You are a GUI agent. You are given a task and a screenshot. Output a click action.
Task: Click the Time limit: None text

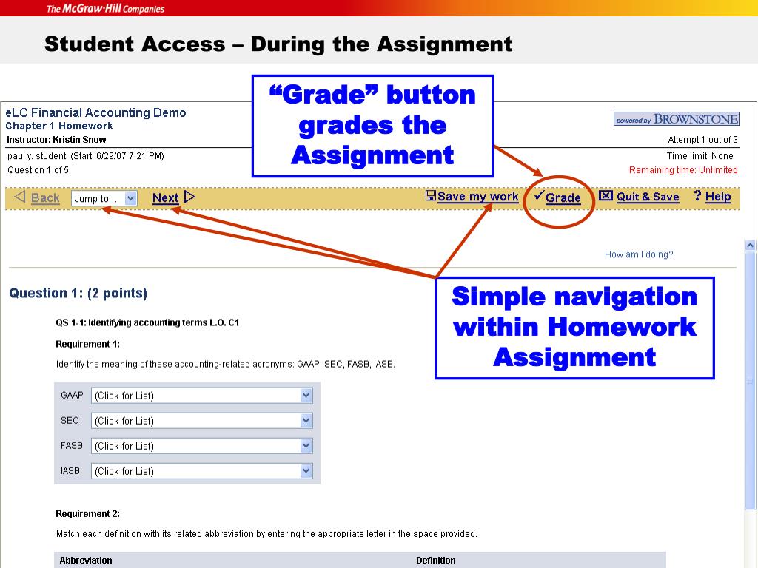click(700, 156)
